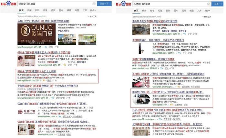The width and height of the screenshot is (226, 138).
Task: Open the last left result title 铝合金门窗加盟 高档铝合金门窗加盟
Action: point(53,122)
